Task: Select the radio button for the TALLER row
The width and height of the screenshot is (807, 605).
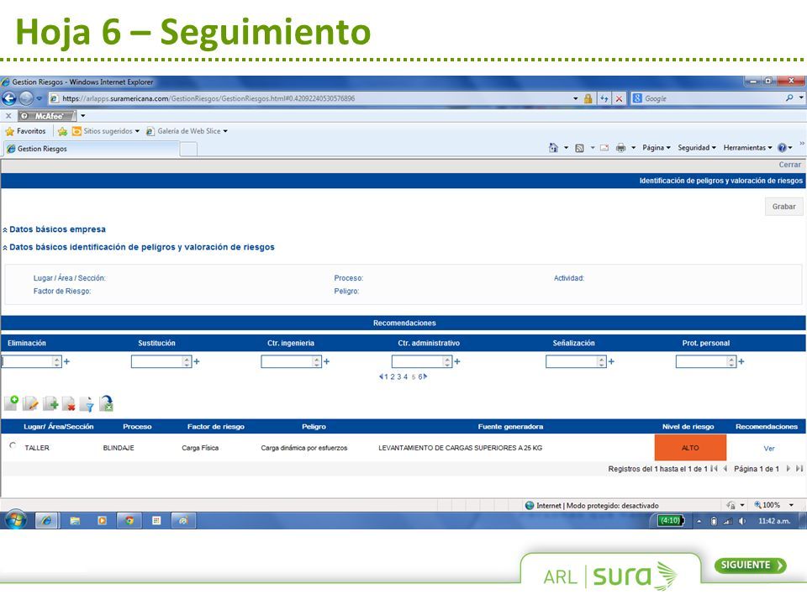Action: tap(13, 445)
